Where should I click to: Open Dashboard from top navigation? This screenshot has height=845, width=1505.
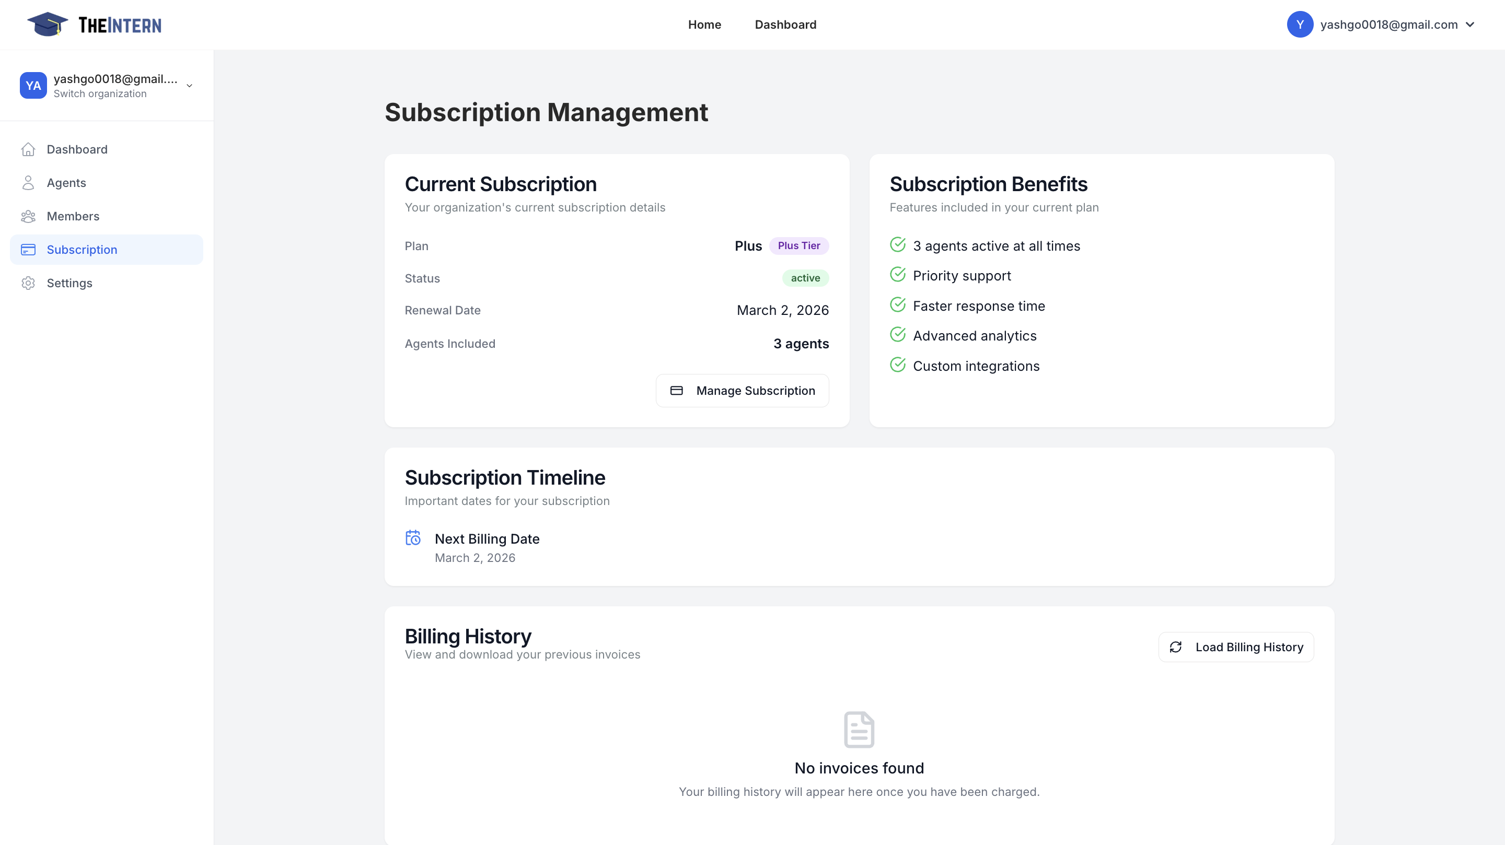click(x=785, y=24)
